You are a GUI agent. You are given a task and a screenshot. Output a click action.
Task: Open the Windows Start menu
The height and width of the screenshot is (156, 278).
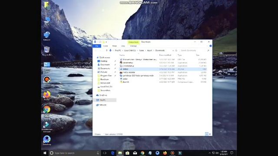(45, 153)
